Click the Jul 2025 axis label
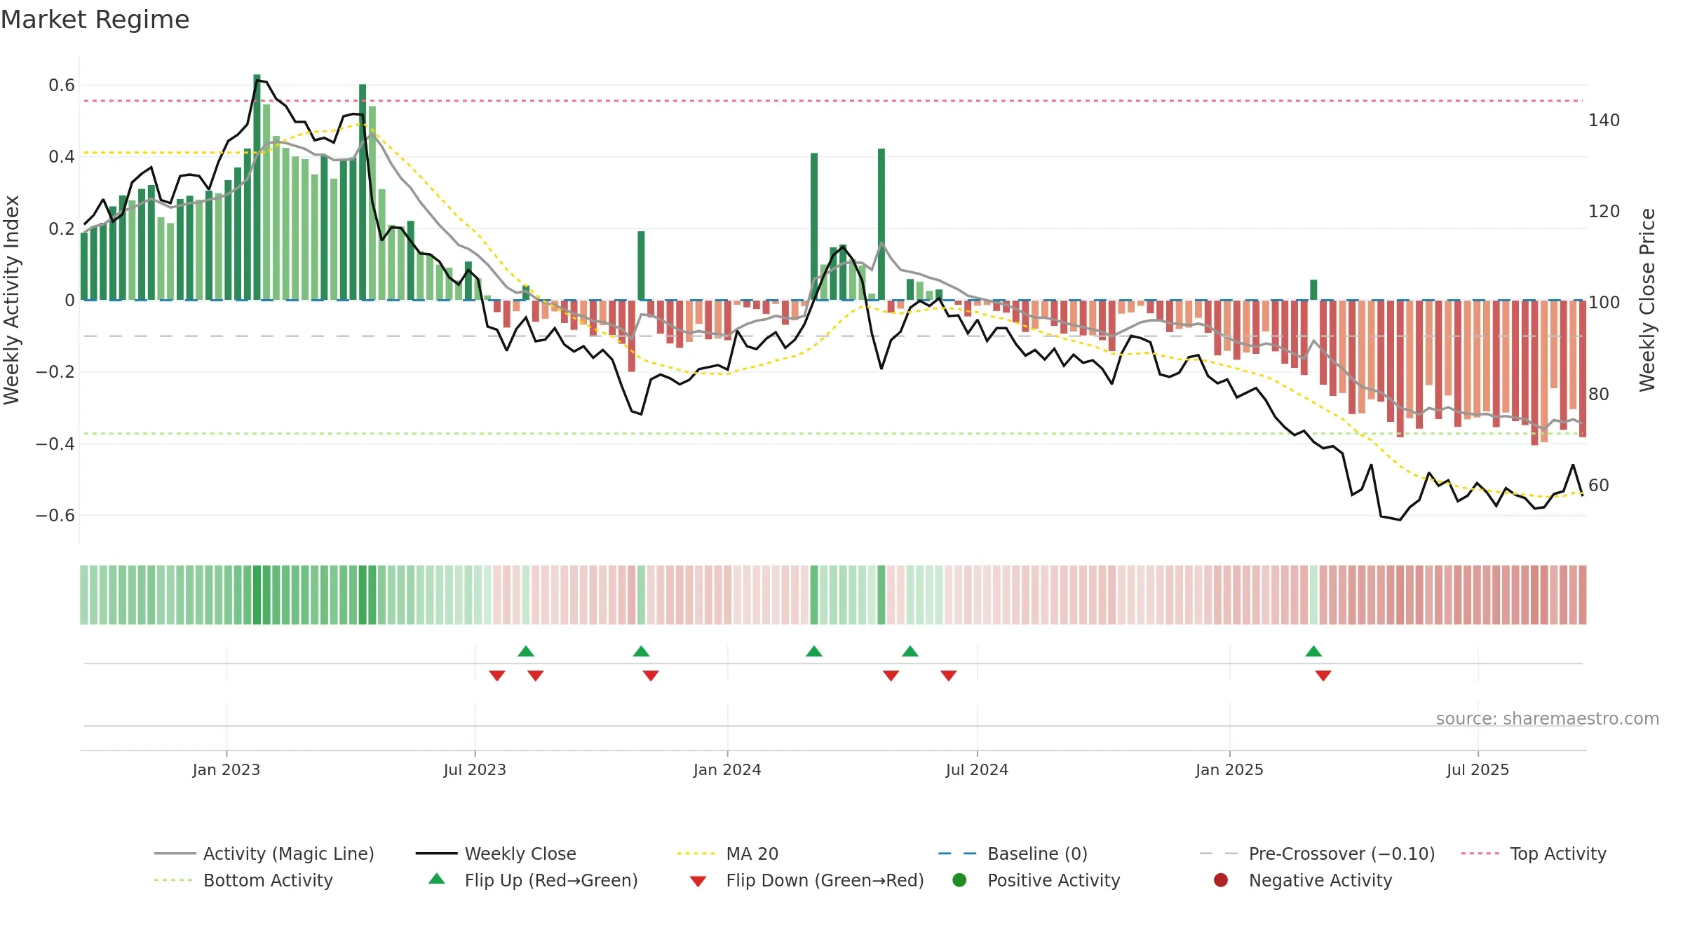 pyautogui.click(x=1478, y=769)
